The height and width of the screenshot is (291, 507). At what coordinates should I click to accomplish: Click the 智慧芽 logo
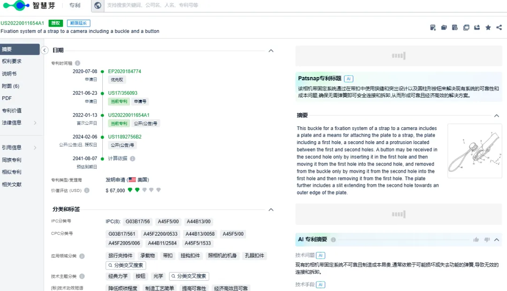[29, 5]
